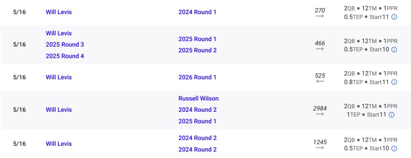Click 2025 Round 2 in the 466 trade
The width and height of the screenshot is (411, 158).
click(197, 50)
